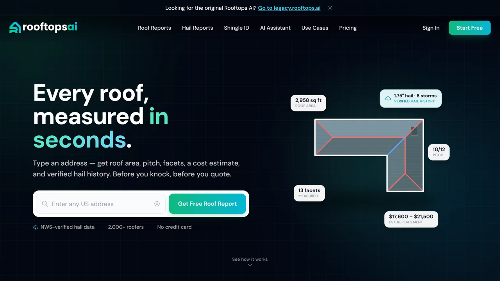Viewport: 500px width, 281px height.
Task: Click the Sign In link
Action: [431, 28]
